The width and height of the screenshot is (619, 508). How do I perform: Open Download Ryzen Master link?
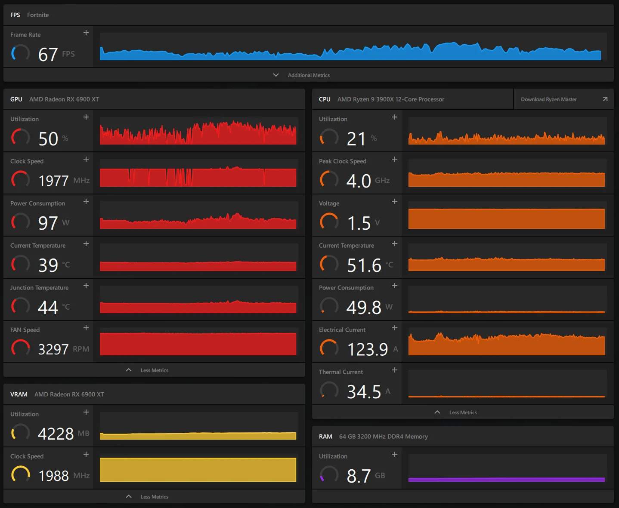pyautogui.click(x=564, y=99)
